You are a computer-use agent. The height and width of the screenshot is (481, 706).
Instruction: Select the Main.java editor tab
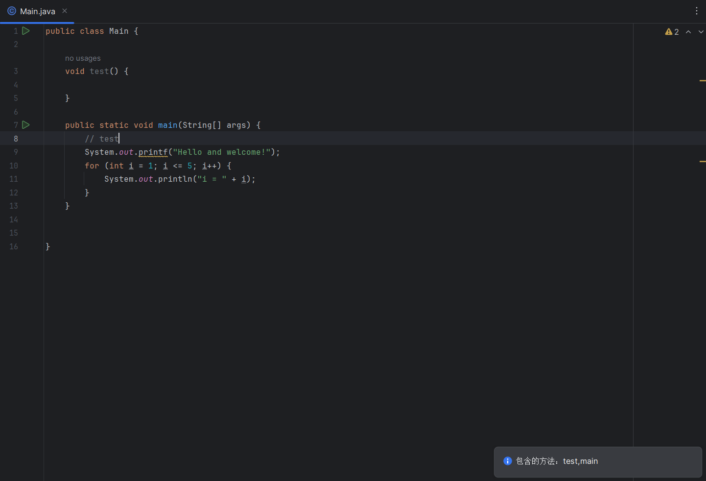click(37, 11)
